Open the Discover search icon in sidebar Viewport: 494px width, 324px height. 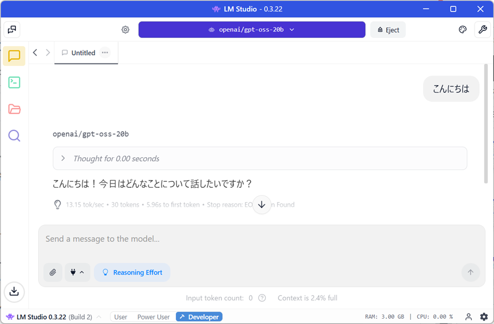pos(14,136)
